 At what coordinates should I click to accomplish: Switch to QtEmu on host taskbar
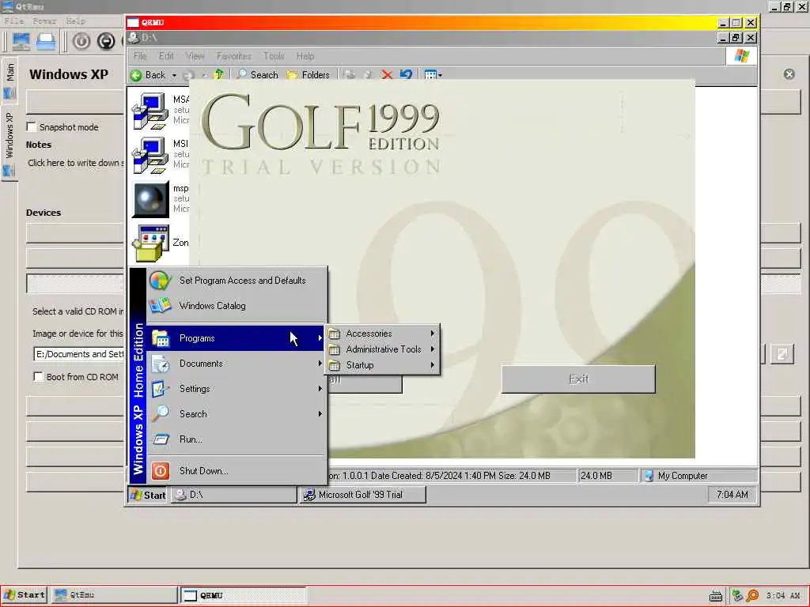tap(115, 595)
